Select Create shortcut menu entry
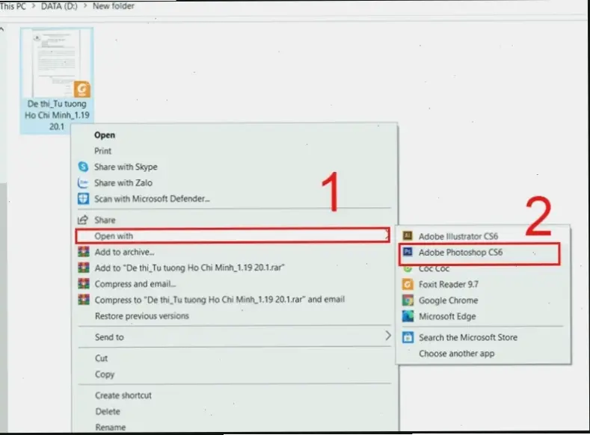Image resolution: width=590 pixels, height=435 pixels. (x=123, y=395)
